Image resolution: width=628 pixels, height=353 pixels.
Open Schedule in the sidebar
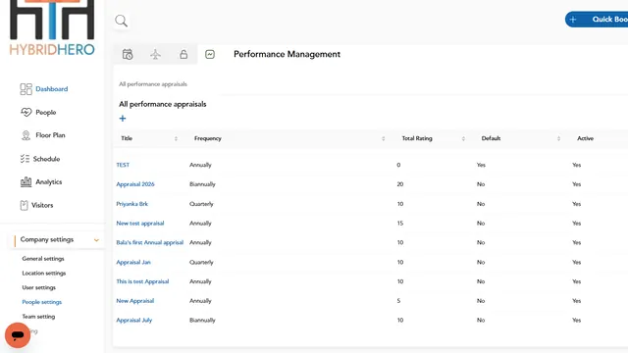tap(46, 159)
